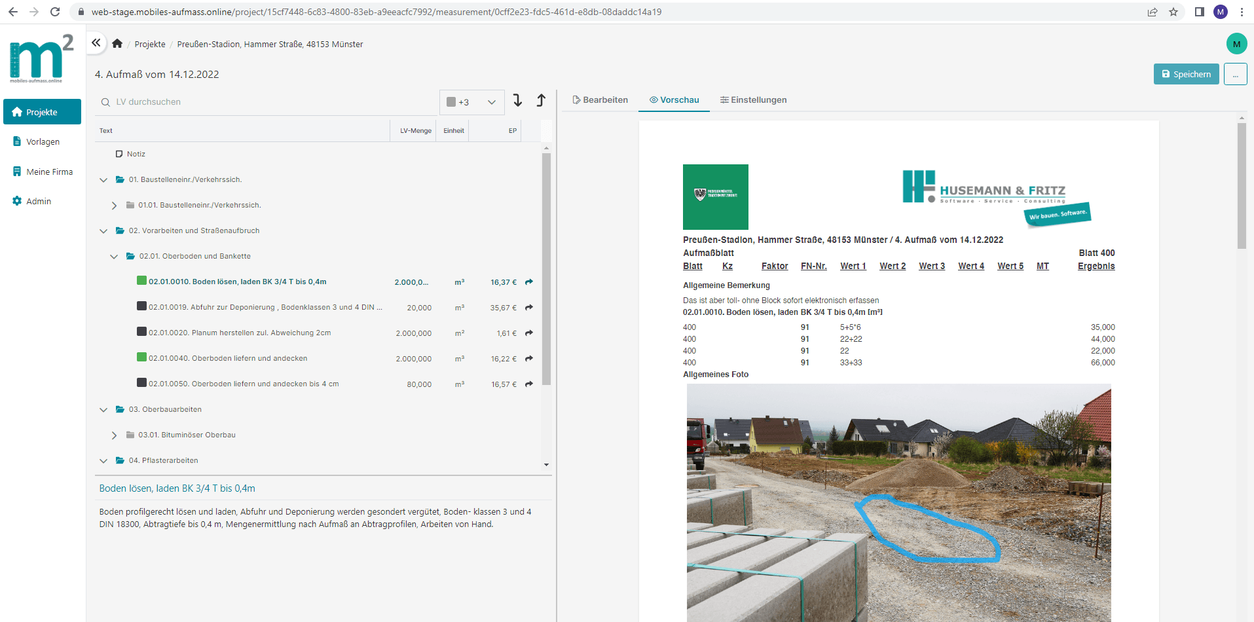Toggle dark status box of 02.01.0019
Screen dimensions: 1254x622
coord(141,306)
